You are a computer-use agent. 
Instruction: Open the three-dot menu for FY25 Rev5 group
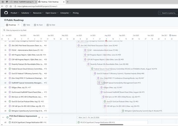click(46, 117)
